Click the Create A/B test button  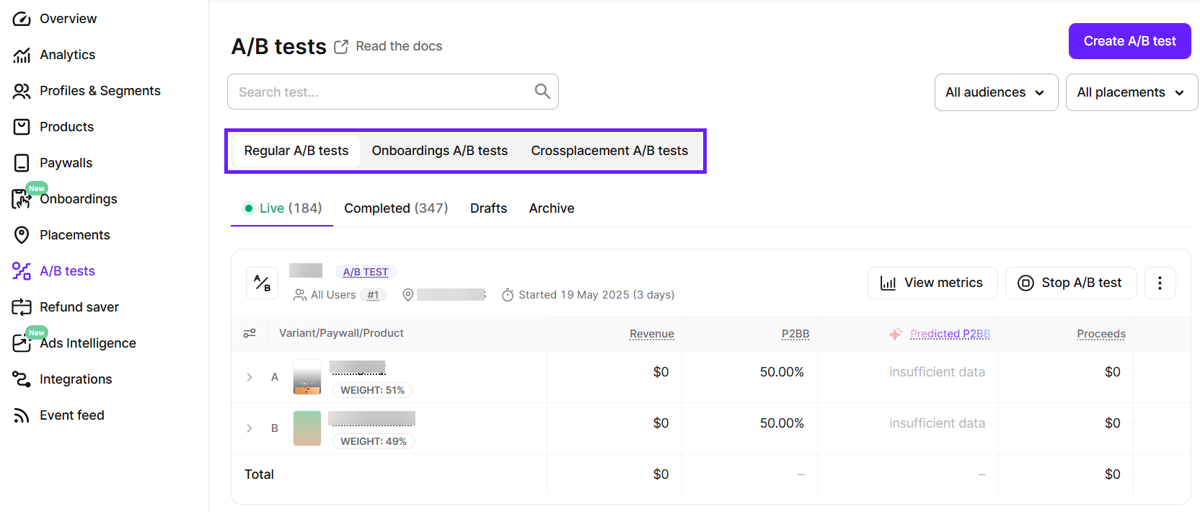tap(1129, 41)
